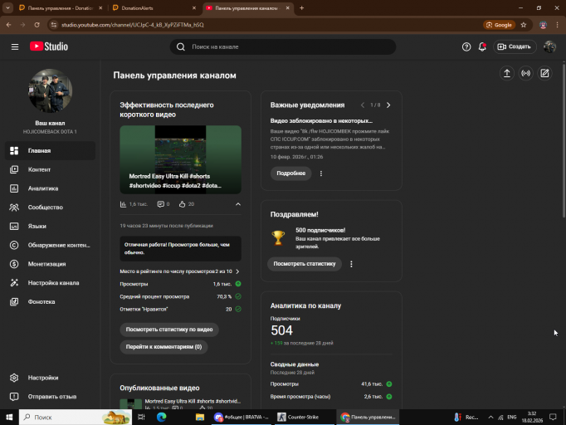566x425 pixels.
Task: Click the channel search field
Action: [283, 47]
